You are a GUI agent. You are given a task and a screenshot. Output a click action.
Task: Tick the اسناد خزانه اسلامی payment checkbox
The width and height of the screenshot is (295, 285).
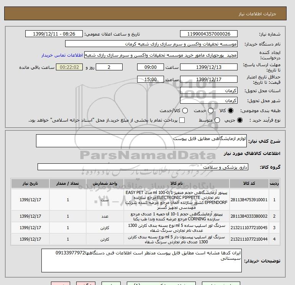pos(182,120)
